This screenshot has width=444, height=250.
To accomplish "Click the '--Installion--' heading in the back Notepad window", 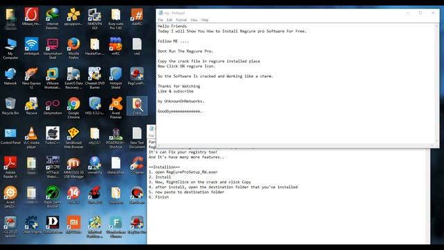I will point(164,167).
